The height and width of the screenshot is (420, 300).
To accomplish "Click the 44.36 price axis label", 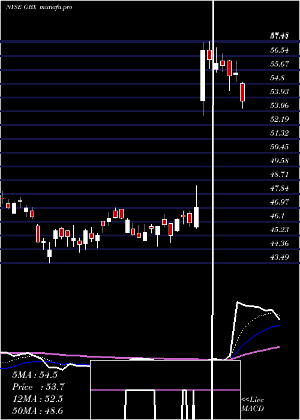I will point(280,243).
